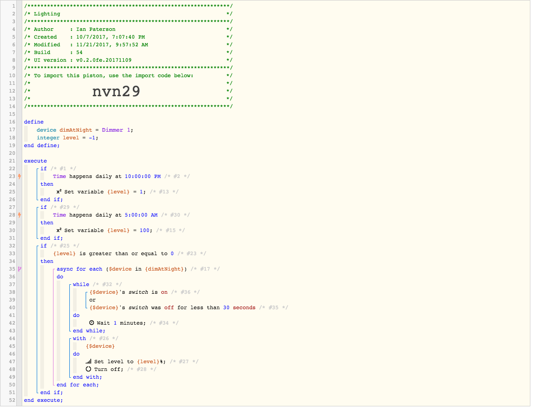
Task: Select the execute keyword on line 21
Action: 36,162
